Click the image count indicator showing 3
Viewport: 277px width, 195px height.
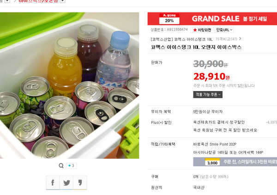coord(71,165)
